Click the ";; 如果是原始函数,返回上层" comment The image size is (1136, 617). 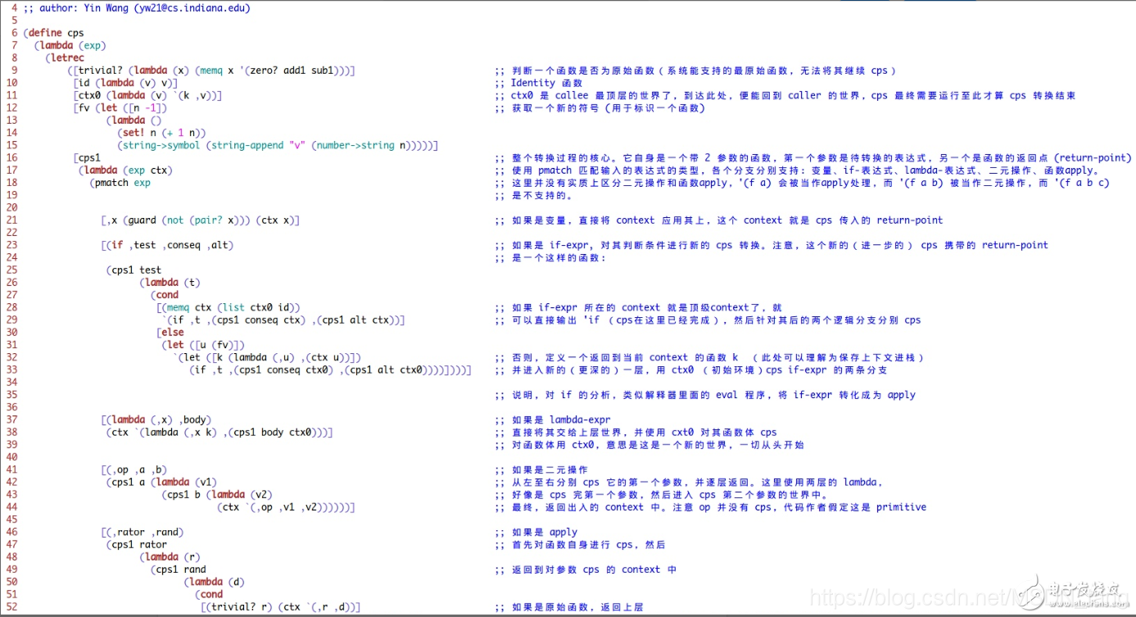[x=568, y=607]
